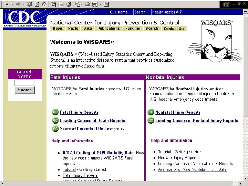Image resolution: width=248 pixels, height=186 pixels.
Task: Open the Forward button history dropdown
Action: coord(24,4)
